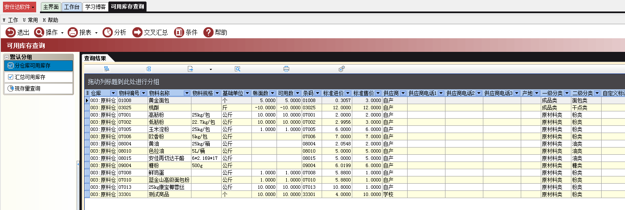Click the left panel collapse splitter arrow
This screenshot has width=625, height=210.
tap(78, 164)
